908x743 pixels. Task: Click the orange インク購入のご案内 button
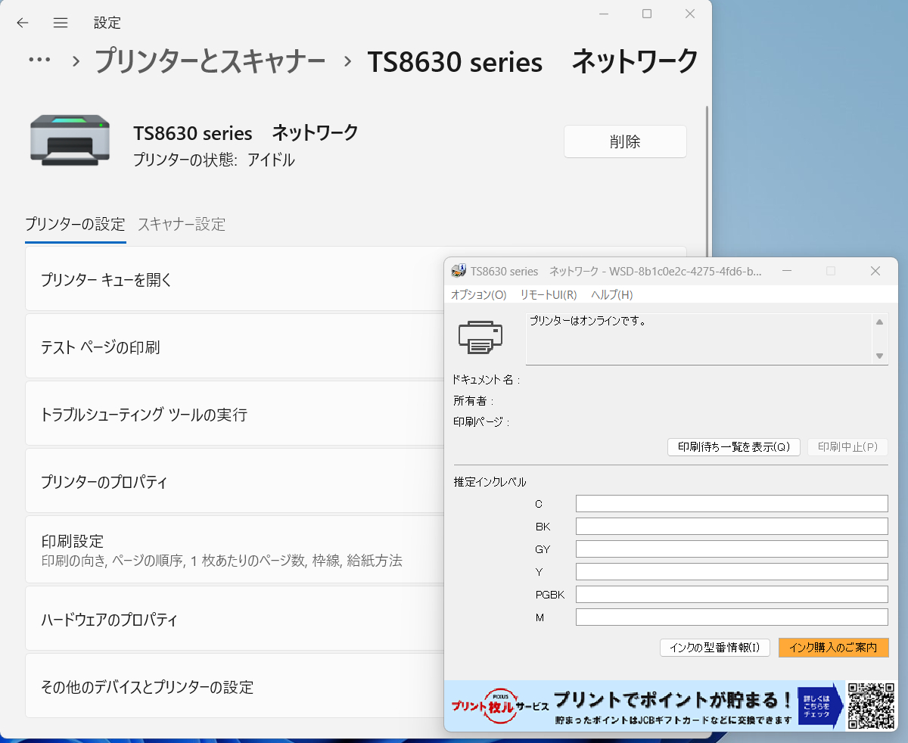click(x=833, y=648)
